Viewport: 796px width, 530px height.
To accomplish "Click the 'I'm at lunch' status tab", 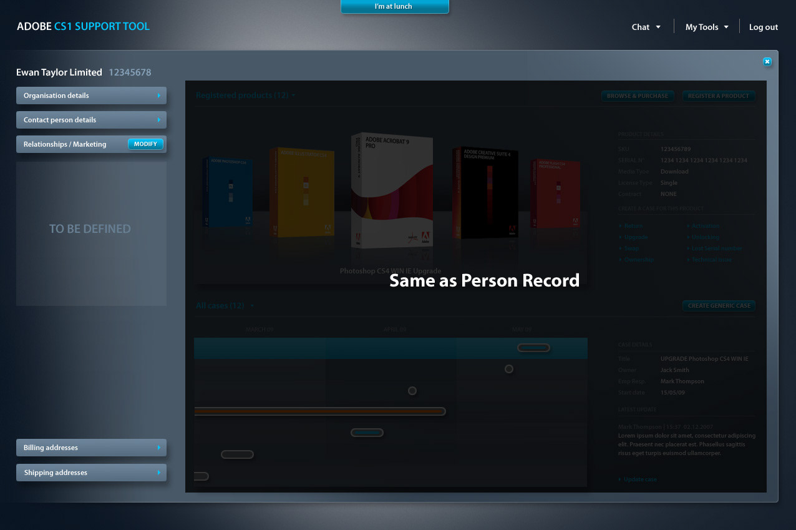I will 394,6.
